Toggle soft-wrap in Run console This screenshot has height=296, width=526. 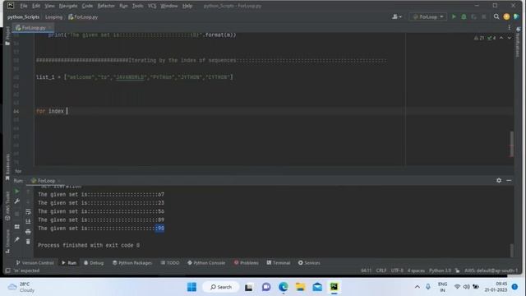point(28,211)
